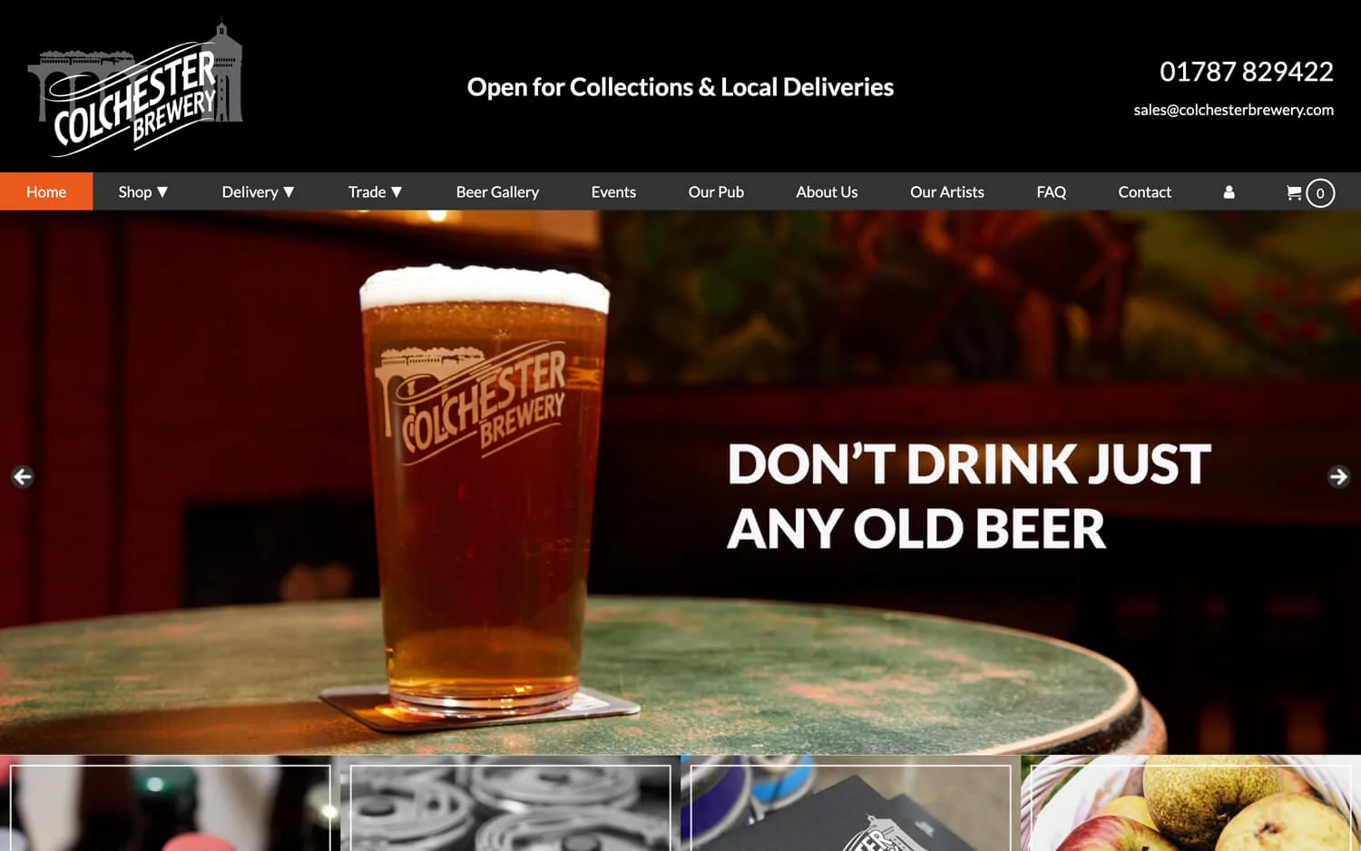The image size is (1361, 851).
Task: Visit the Our Pub page
Action: pos(716,191)
